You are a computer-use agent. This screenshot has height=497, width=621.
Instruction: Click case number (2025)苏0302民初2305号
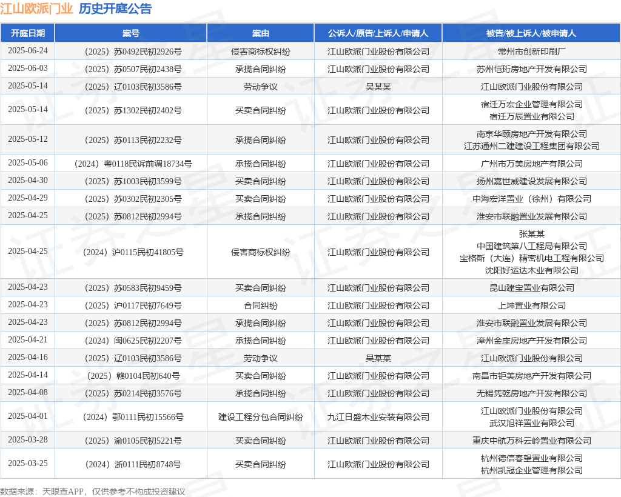[131, 199]
